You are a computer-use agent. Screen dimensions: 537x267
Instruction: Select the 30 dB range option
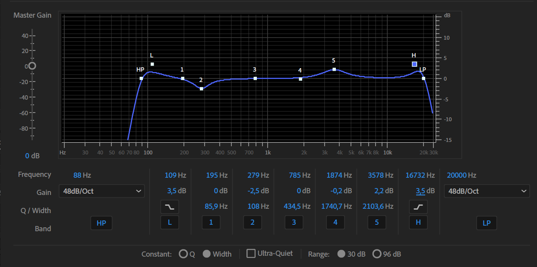(x=341, y=254)
